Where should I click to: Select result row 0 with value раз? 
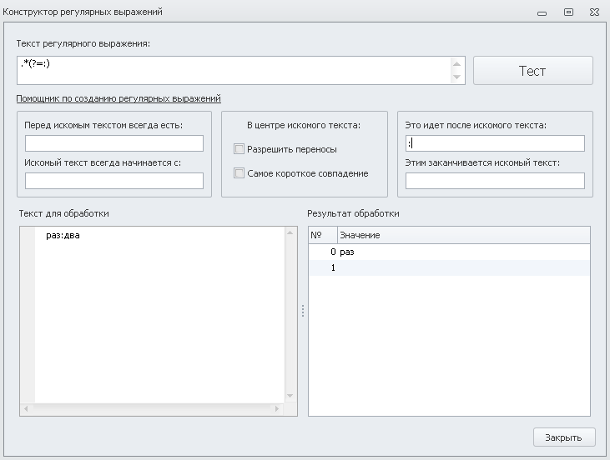449,252
